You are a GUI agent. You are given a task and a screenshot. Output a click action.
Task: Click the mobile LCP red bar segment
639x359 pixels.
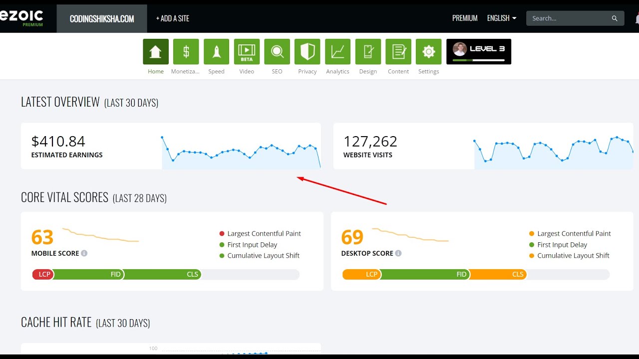click(x=43, y=274)
